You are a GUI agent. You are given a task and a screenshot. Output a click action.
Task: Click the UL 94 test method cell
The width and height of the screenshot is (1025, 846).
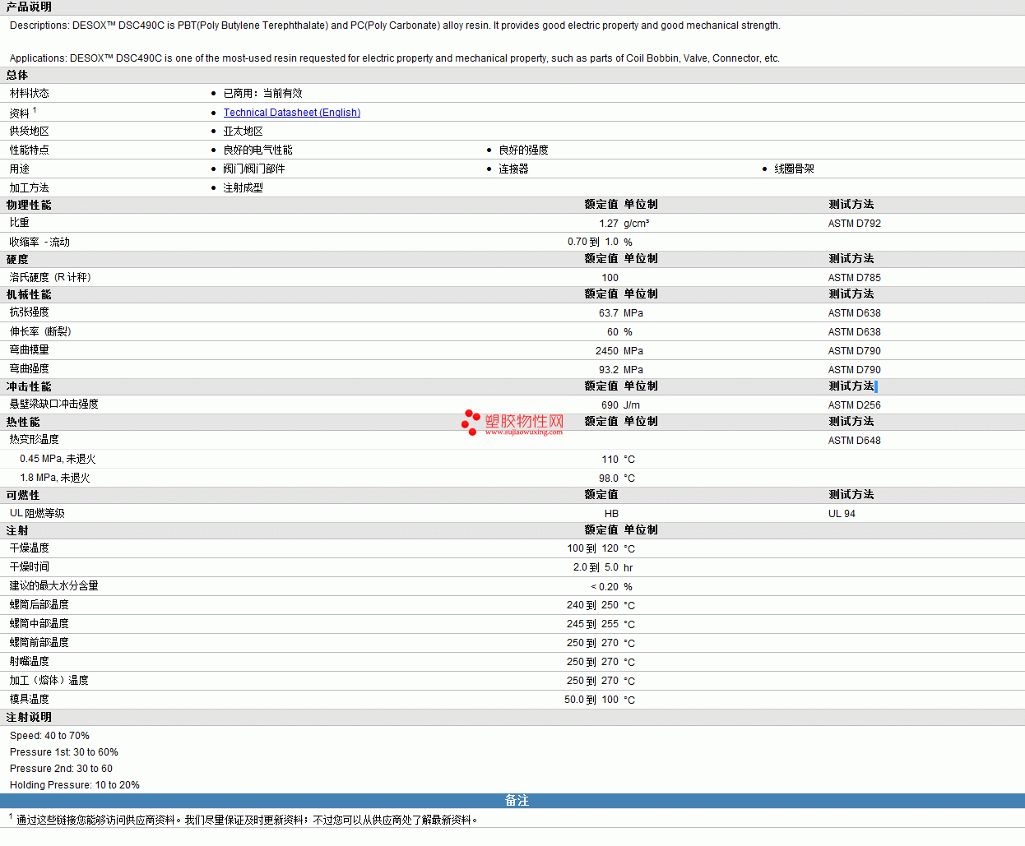click(842, 514)
